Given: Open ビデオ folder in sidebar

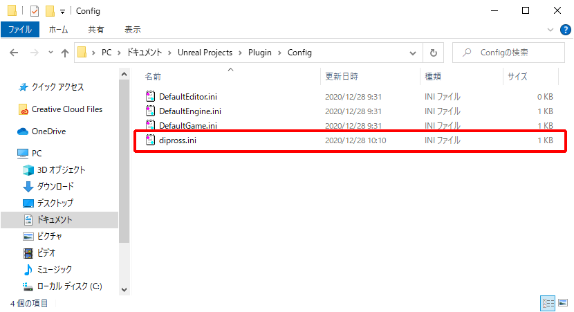Looking at the screenshot, I should pos(46,253).
